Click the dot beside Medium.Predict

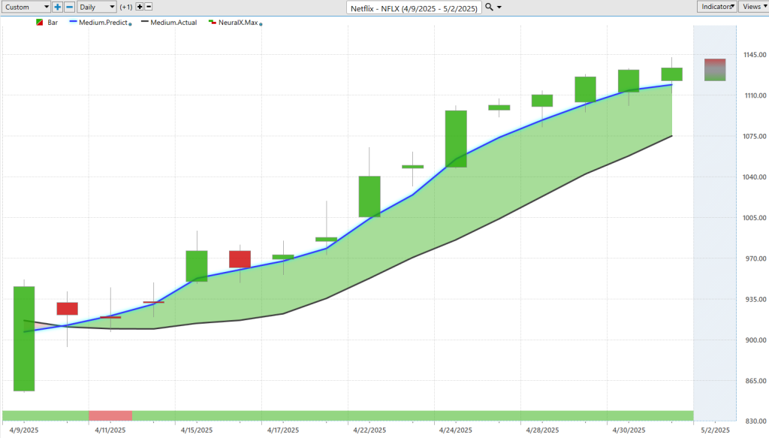[130, 24]
